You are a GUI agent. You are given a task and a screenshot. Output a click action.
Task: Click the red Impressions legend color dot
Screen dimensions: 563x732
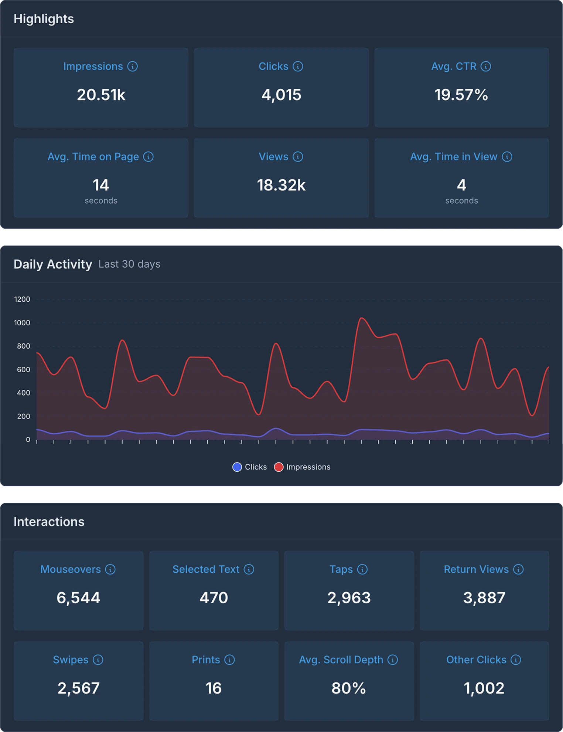[x=279, y=467]
